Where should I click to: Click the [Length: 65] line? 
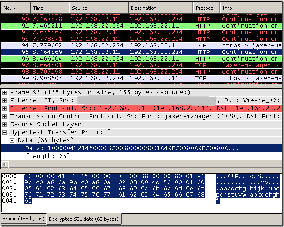tap(48, 156)
